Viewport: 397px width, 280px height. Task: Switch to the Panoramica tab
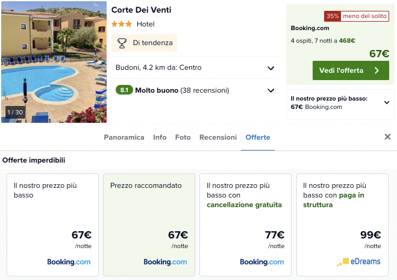tap(124, 137)
